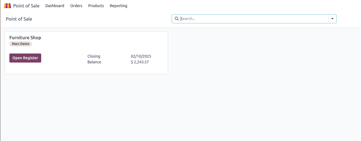The height and width of the screenshot is (141, 361).
Task: Click the Point of Sale app title
Action: click(x=26, y=6)
